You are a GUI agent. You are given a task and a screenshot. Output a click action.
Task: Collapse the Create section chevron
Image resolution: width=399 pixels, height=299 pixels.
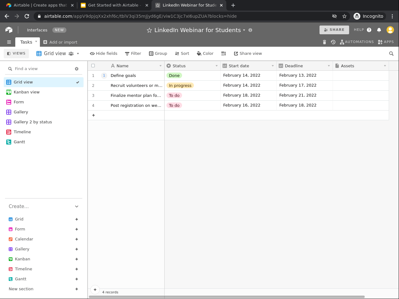tap(77, 206)
